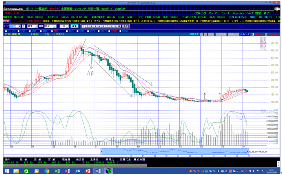Select the チャート menu item

[54, 9]
